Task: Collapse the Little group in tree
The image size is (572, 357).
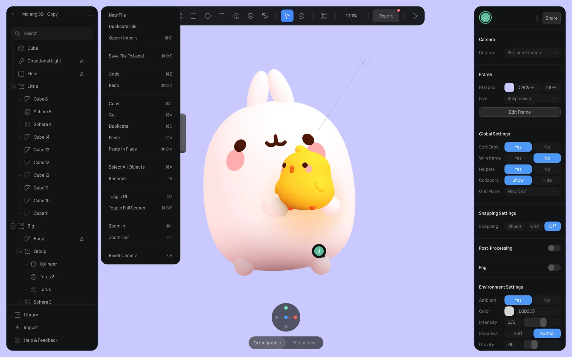Action: click(13, 86)
